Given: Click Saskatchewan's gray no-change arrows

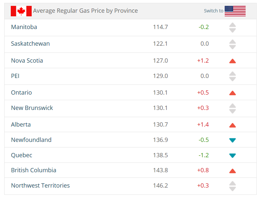Looking at the screenshot, I should 233,44.
